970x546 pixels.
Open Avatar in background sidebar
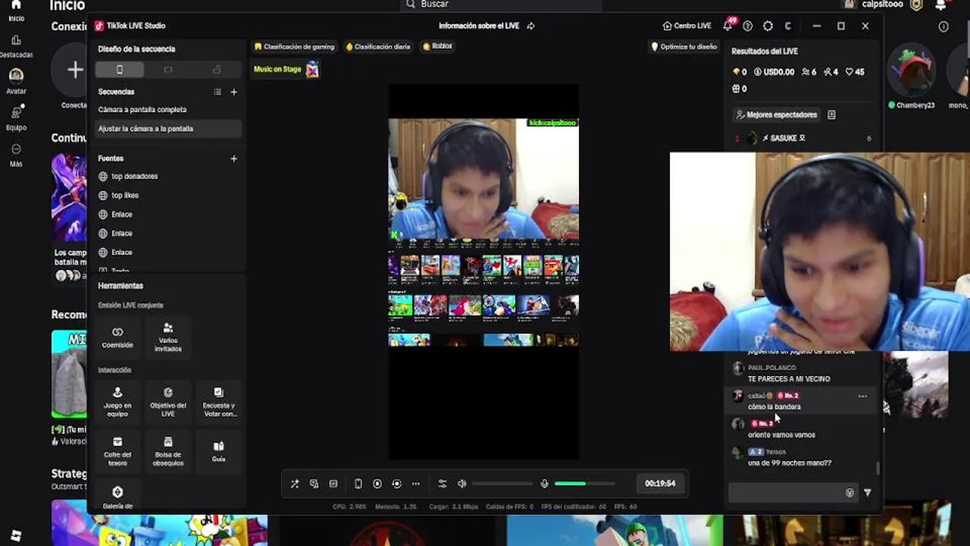(x=16, y=81)
